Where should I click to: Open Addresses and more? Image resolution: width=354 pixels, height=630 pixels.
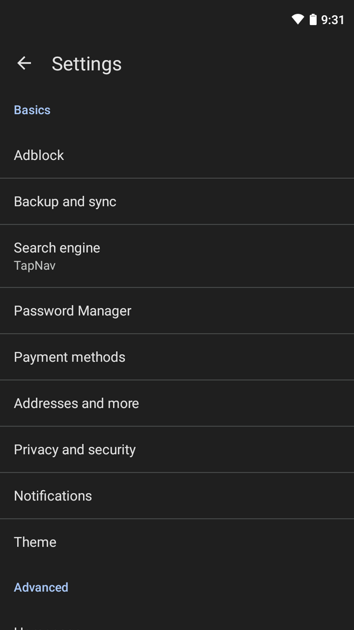click(177, 403)
